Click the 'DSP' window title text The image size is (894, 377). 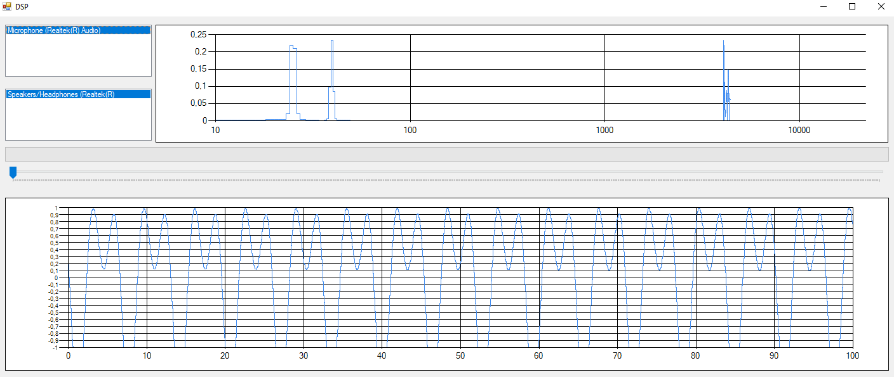(x=22, y=6)
